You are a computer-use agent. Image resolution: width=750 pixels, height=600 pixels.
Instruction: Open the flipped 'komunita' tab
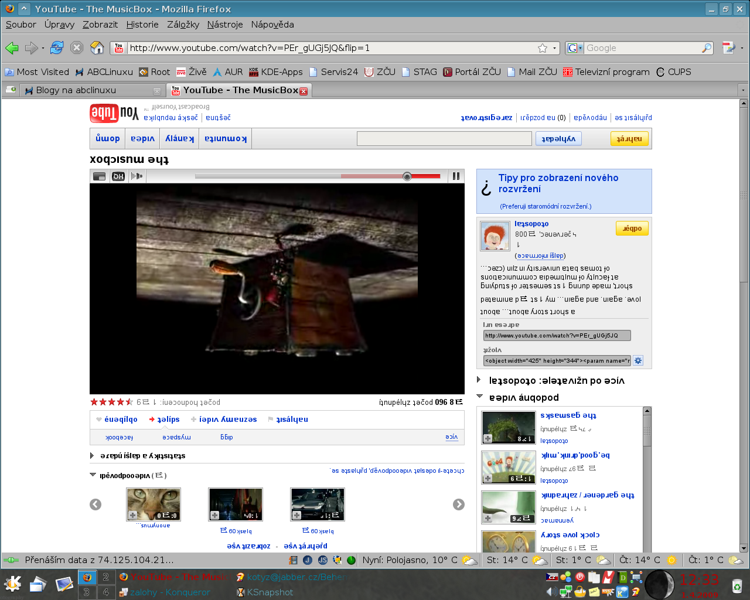pos(226,138)
